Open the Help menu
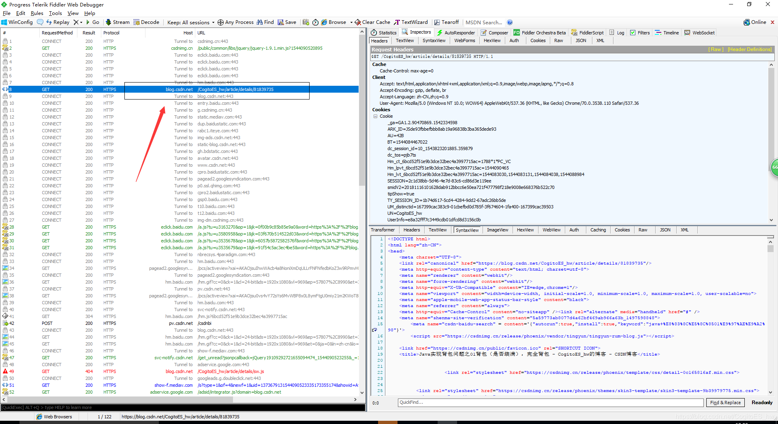Screen dimensions: 778x424 coord(90,13)
